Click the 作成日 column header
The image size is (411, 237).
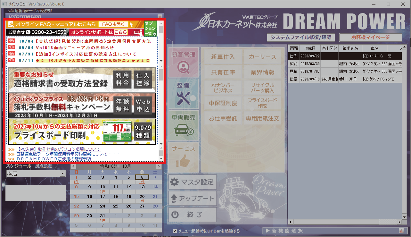pyautogui.click(x=310, y=48)
